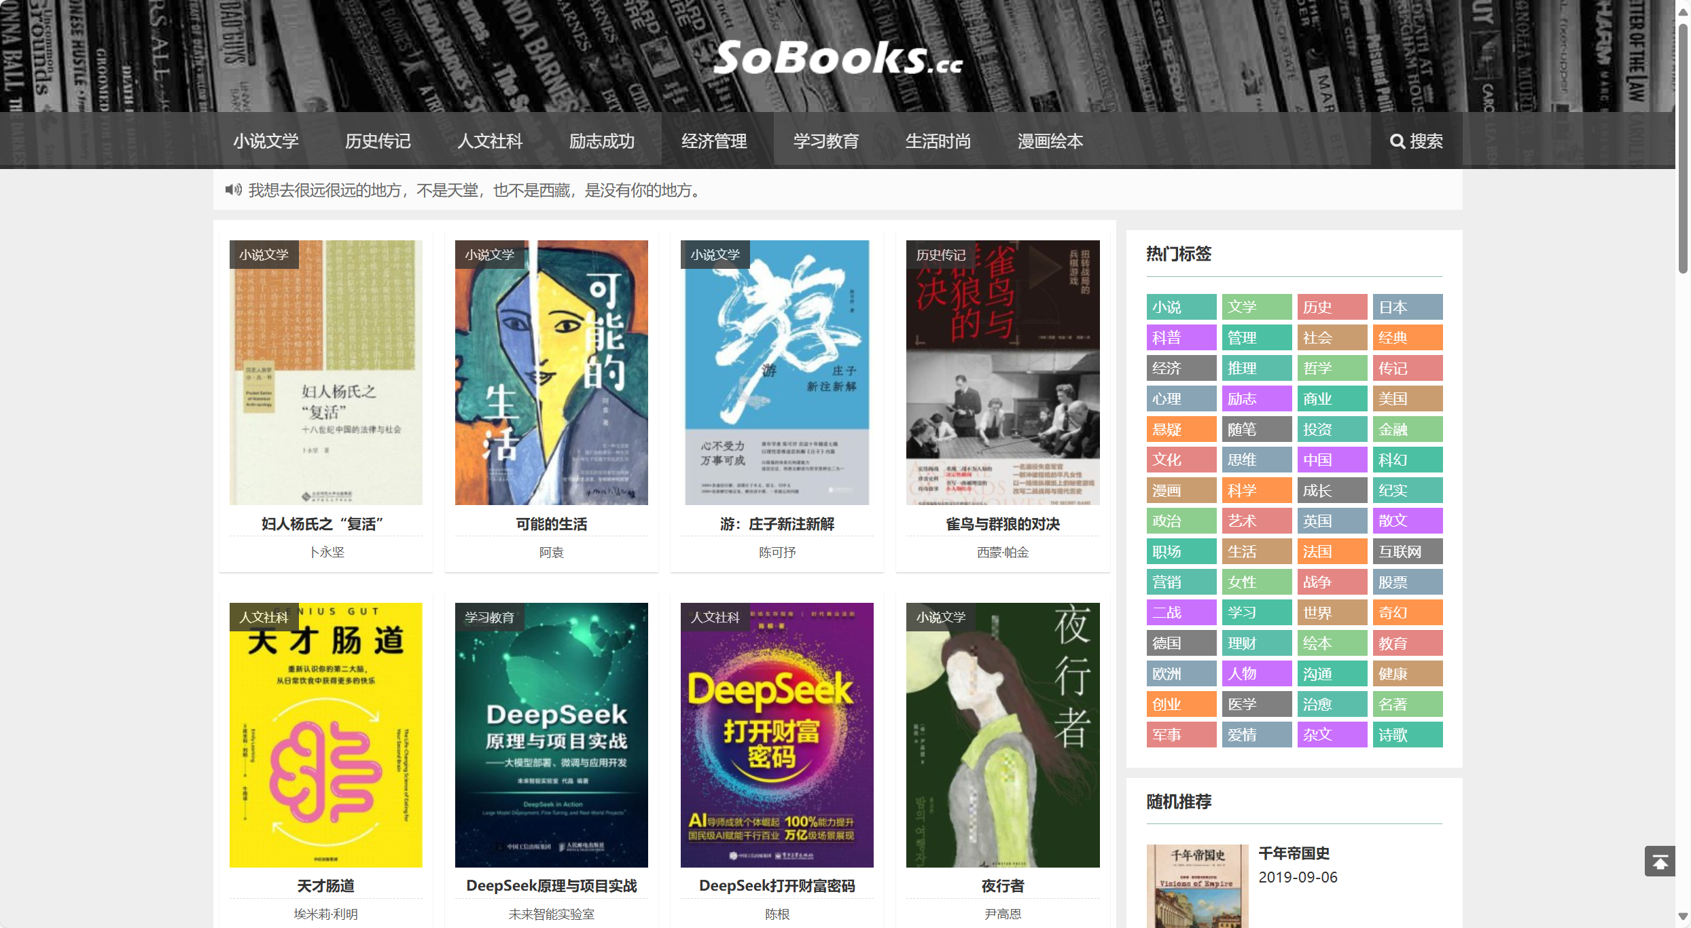Select the 创业 tag
This screenshot has height=928, width=1691.
pyautogui.click(x=1181, y=704)
